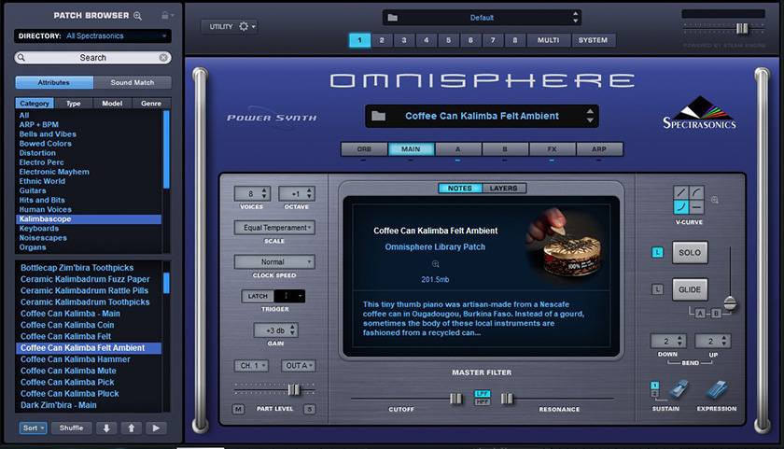
Task: Select the Type attribute column tab
Action: pyautogui.click(x=74, y=104)
